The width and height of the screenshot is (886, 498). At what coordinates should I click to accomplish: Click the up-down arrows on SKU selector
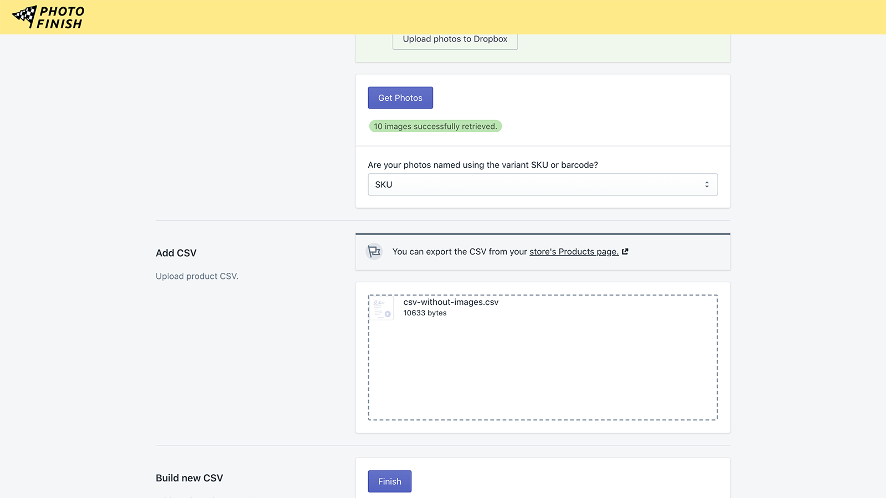point(707,185)
